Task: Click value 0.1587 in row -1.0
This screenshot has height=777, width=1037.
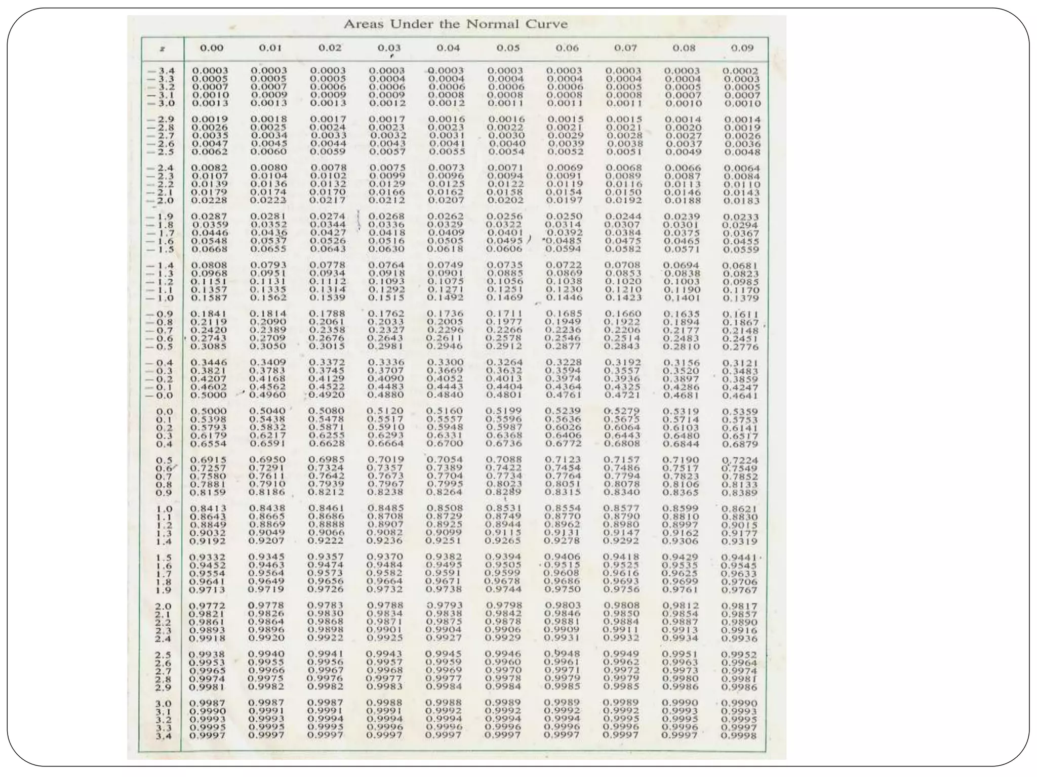Action: coord(209,297)
